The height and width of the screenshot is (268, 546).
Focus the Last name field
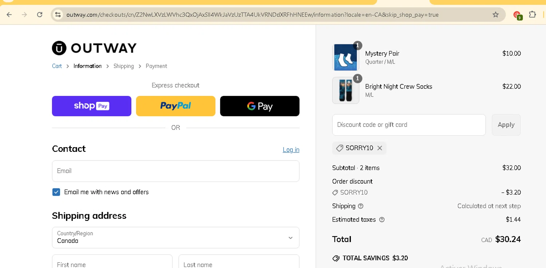pyautogui.click(x=239, y=261)
